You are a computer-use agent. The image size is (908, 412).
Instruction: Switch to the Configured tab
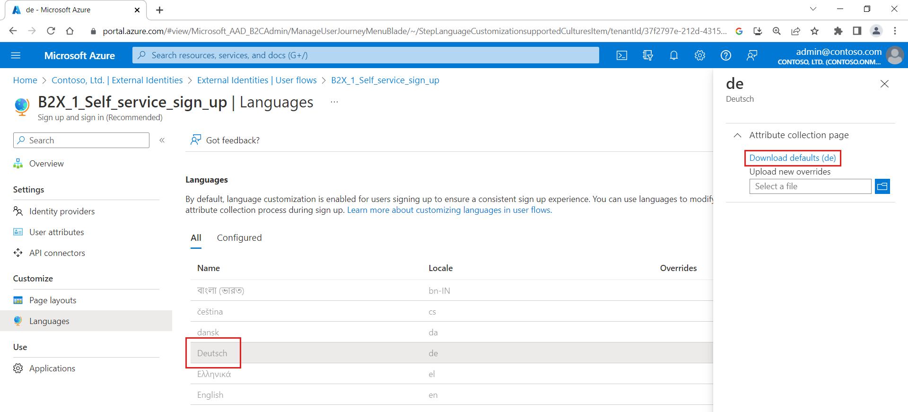click(x=239, y=238)
